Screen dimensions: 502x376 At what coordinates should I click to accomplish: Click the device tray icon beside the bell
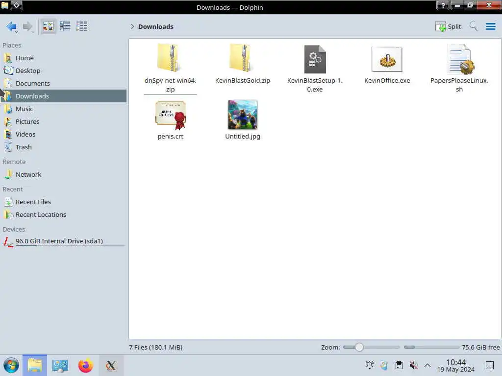coord(384,365)
